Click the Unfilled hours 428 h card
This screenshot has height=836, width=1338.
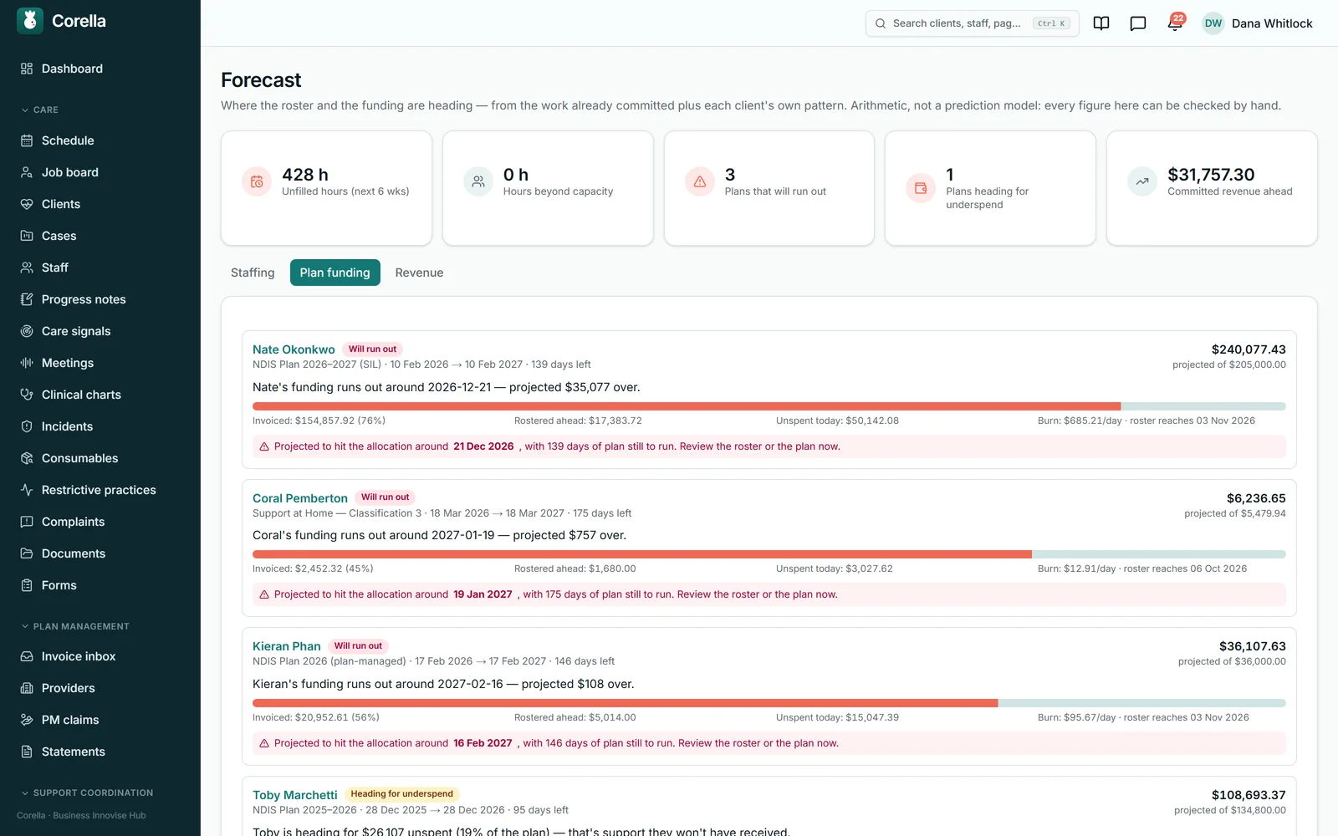pos(326,188)
